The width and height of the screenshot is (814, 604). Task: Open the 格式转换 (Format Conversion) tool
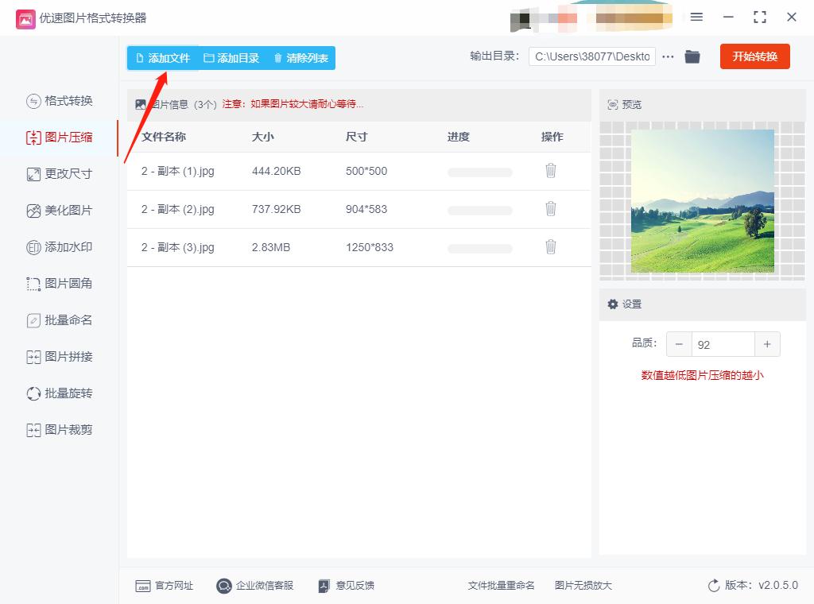(x=60, y=101)
